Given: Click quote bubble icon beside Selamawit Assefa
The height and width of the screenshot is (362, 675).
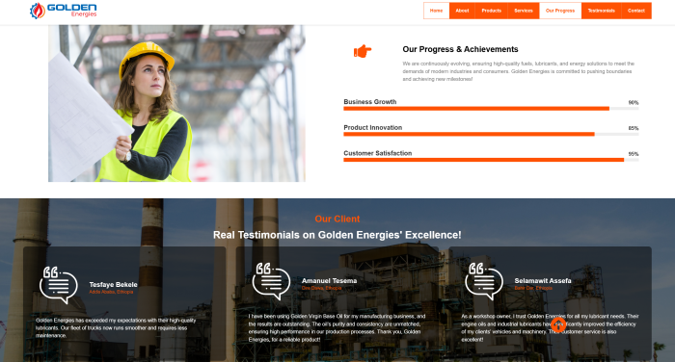Looking at the screenshot, I should [x=484, y=281].
